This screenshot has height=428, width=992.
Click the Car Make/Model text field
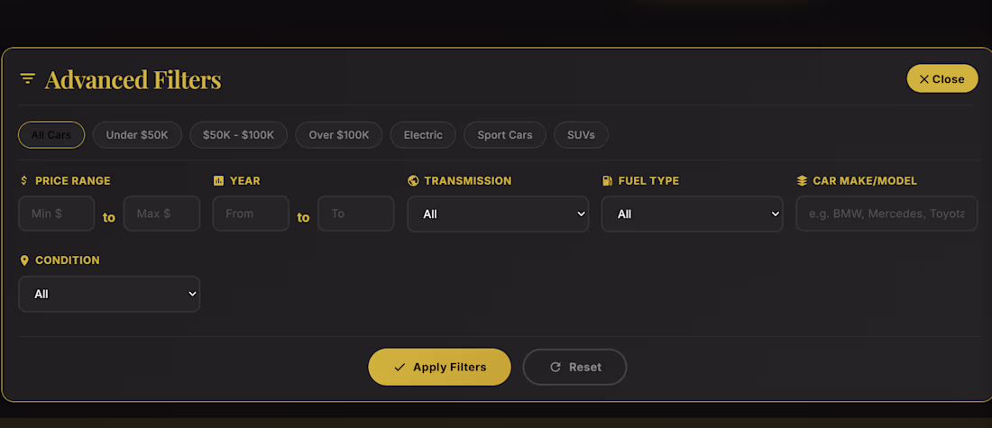886,214
